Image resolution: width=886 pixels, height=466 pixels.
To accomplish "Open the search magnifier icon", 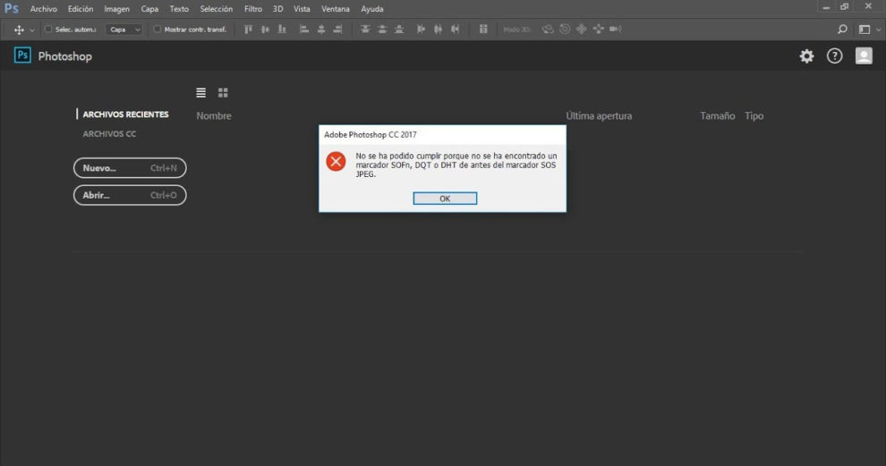I will (x=842, y=30).
